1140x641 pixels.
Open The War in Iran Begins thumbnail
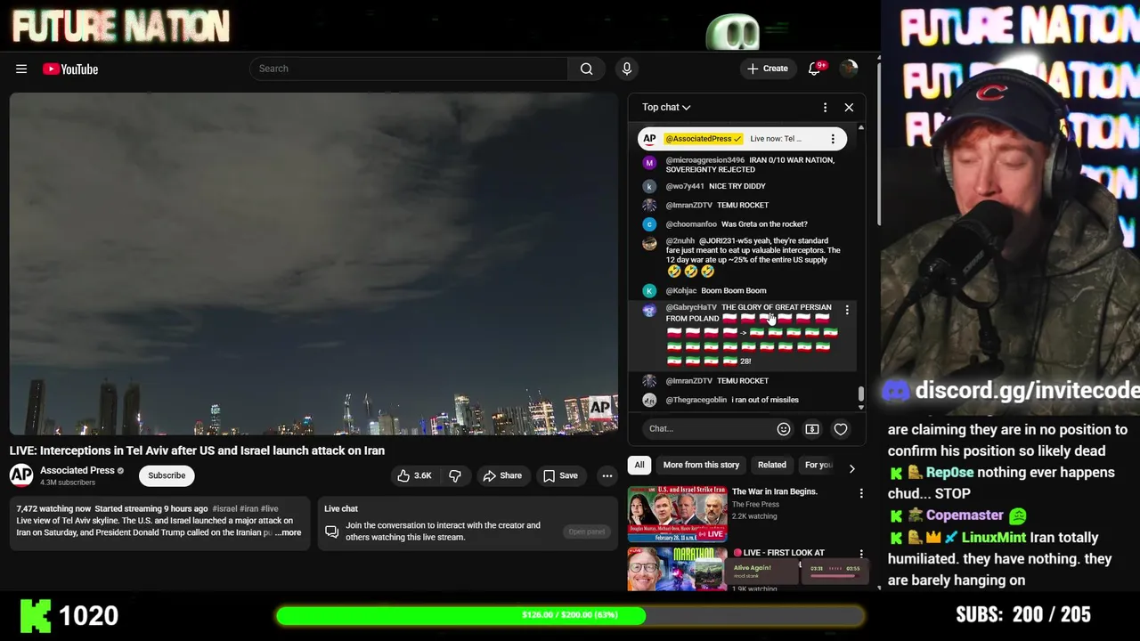677,515
